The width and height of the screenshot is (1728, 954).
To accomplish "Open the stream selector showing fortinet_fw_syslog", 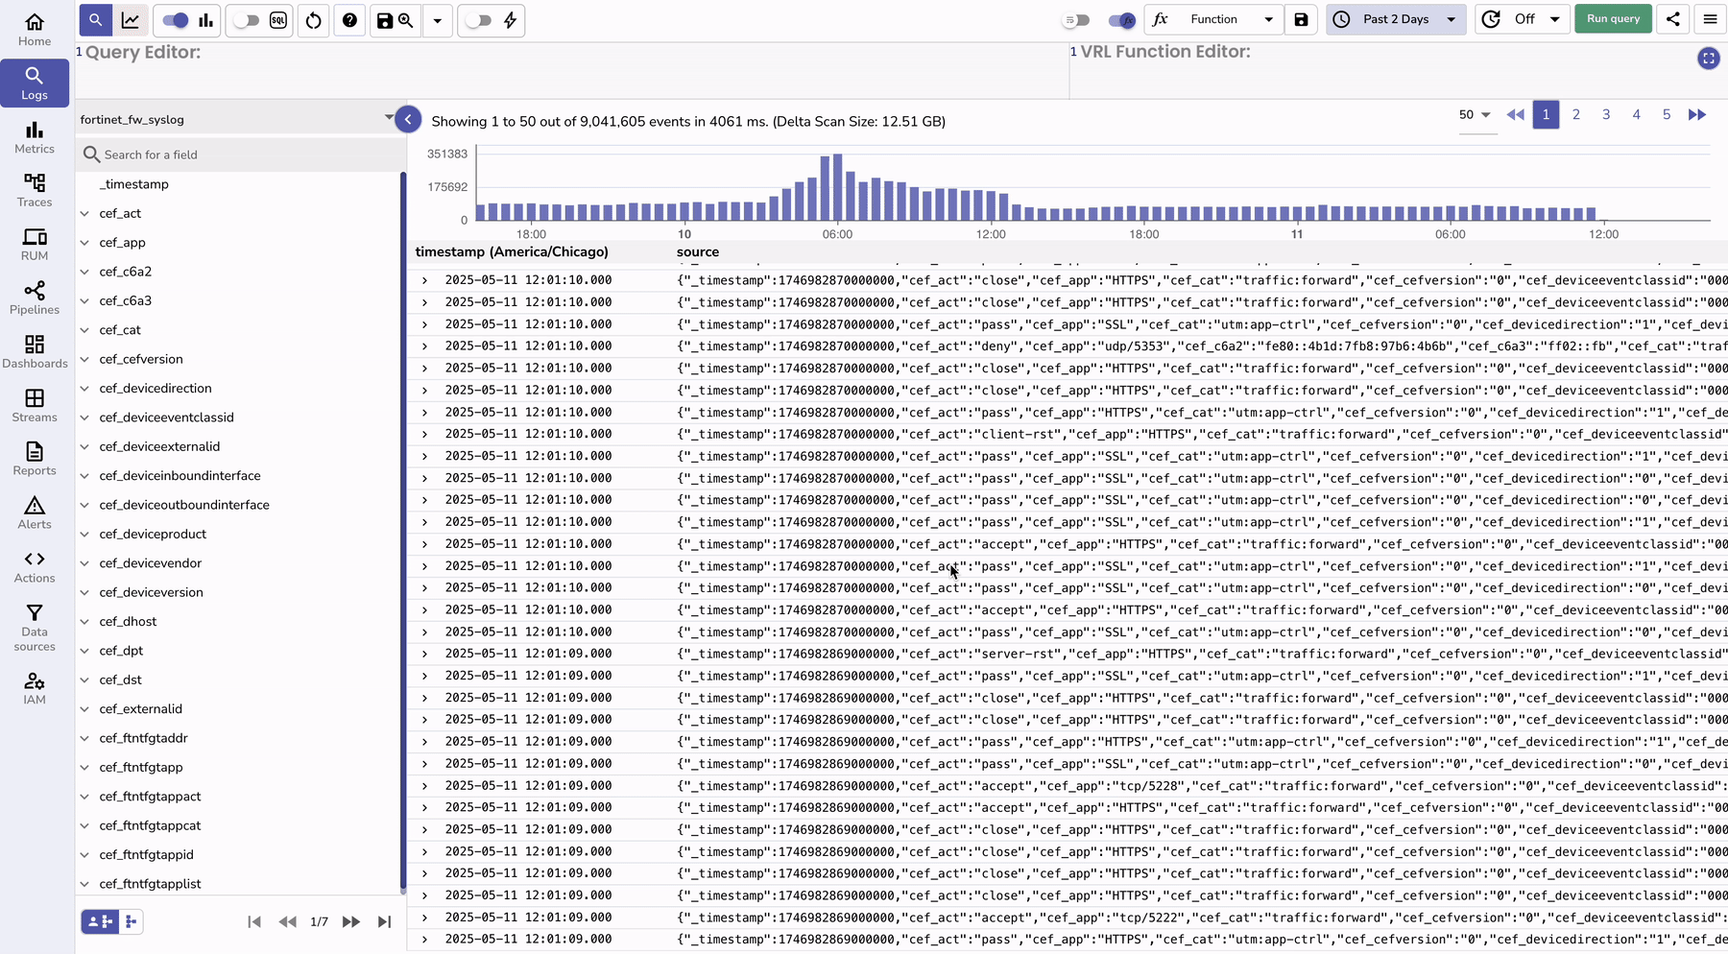I will coord(230,118).
